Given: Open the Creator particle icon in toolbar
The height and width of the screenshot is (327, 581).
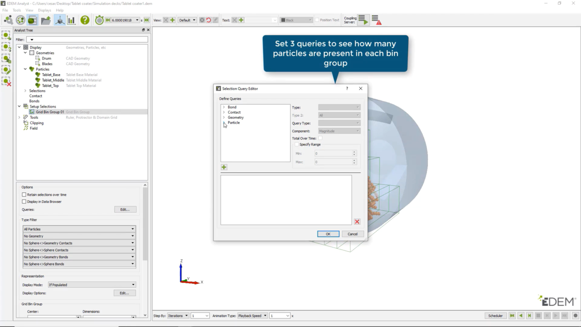Looking at the screenshot, I should point(8,20).
